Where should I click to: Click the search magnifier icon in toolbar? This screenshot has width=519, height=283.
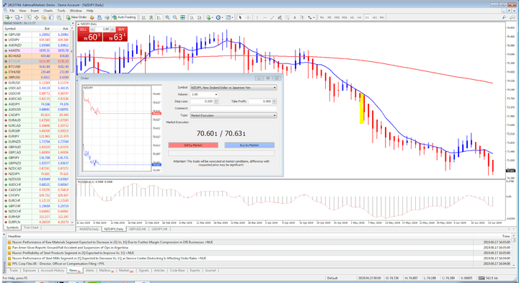[x=504, y=17]
